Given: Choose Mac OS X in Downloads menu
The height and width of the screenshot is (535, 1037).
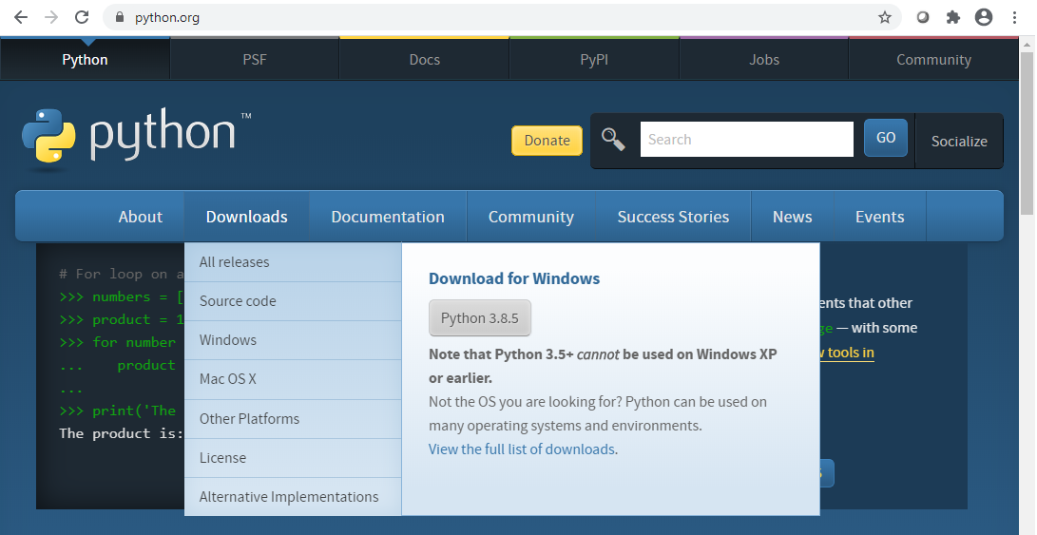Looking at the screenshot, I should point(228,379).
